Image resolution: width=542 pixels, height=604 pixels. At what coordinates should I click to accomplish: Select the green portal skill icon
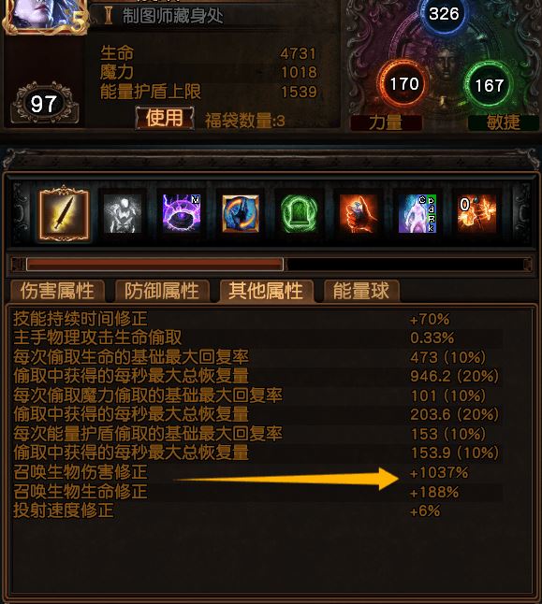(300, 214)
